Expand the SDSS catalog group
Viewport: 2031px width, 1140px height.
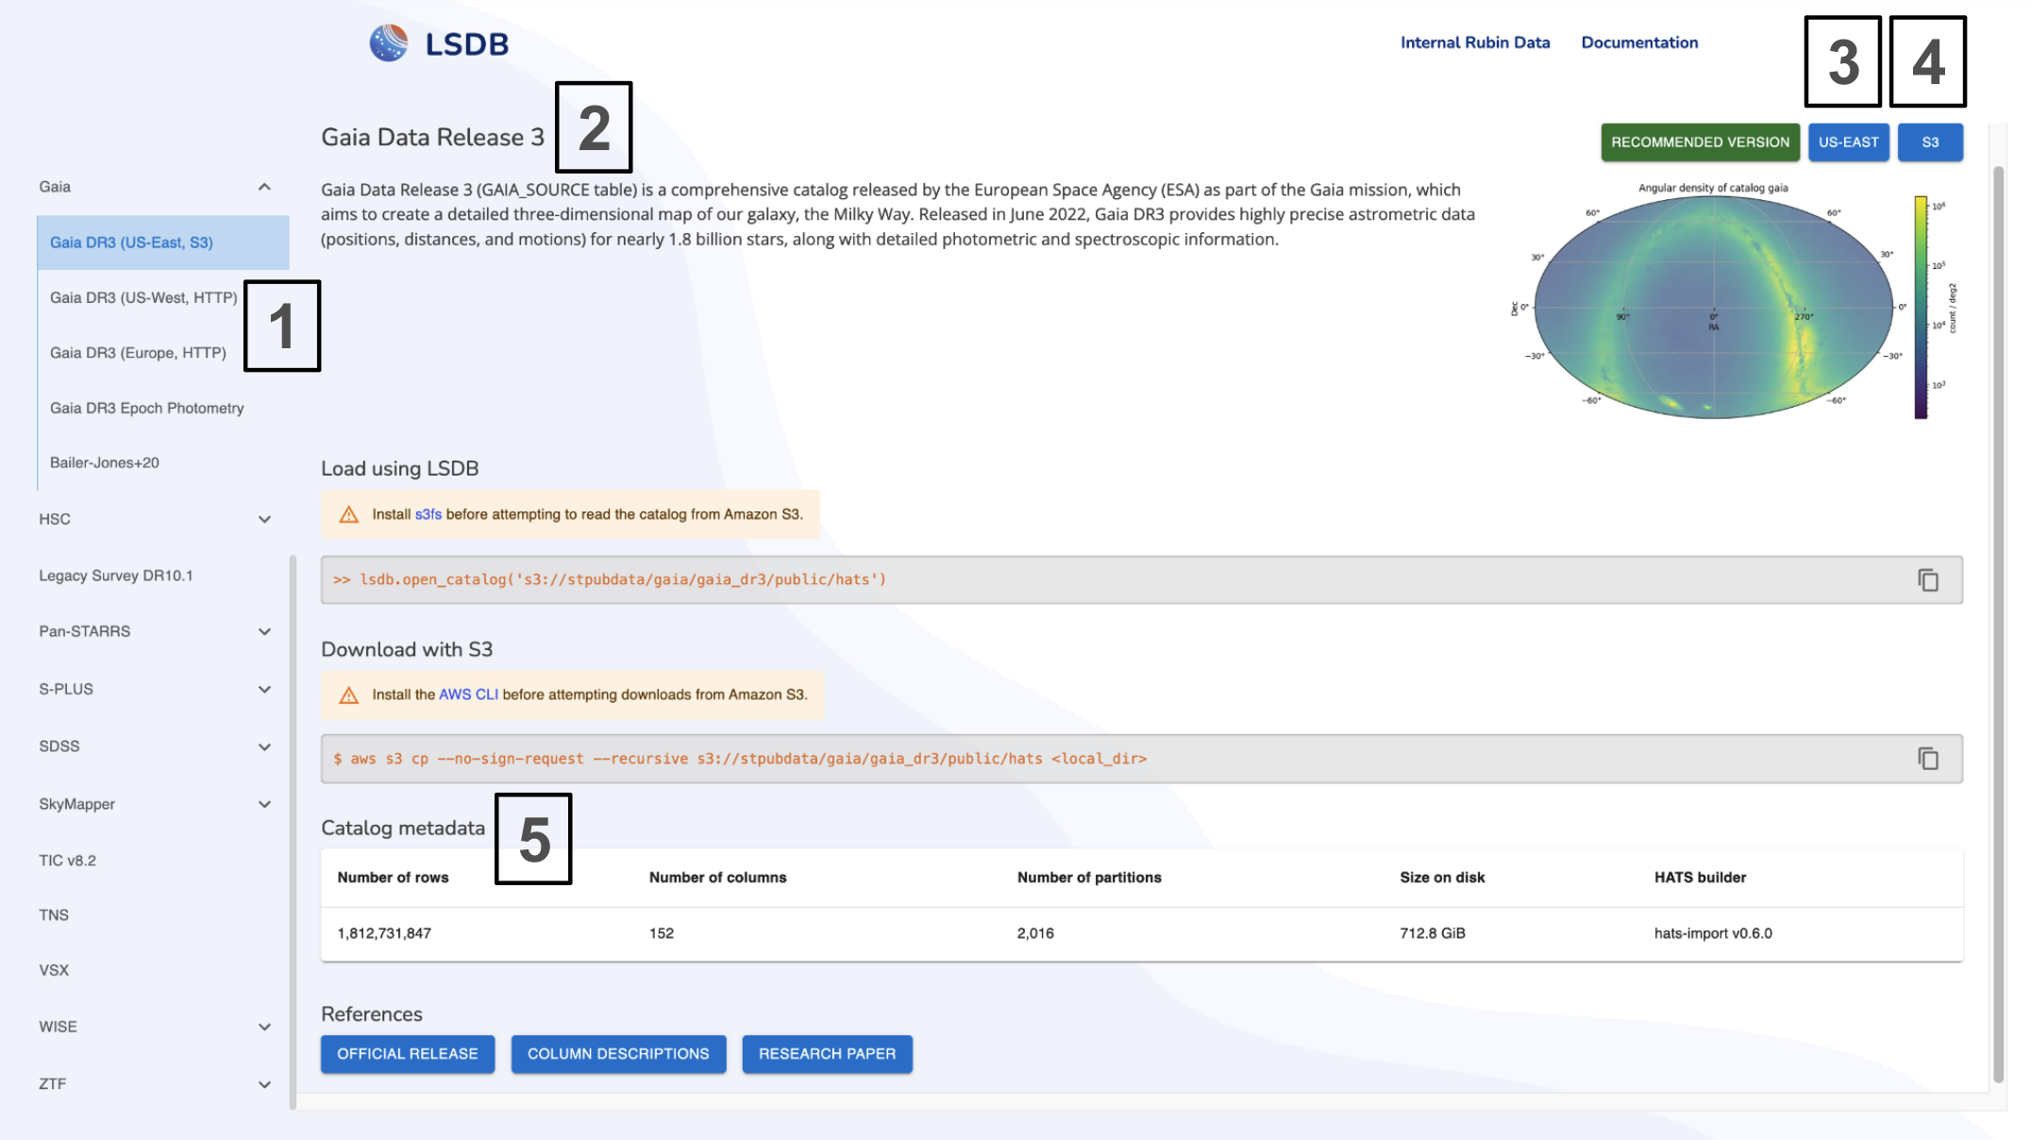264,746
